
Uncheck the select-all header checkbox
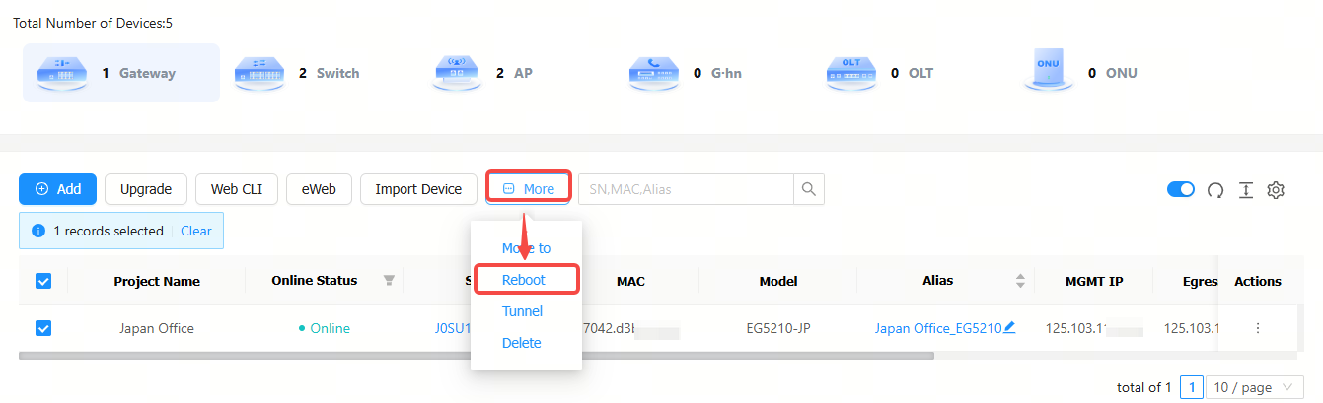tap(43, 281)
